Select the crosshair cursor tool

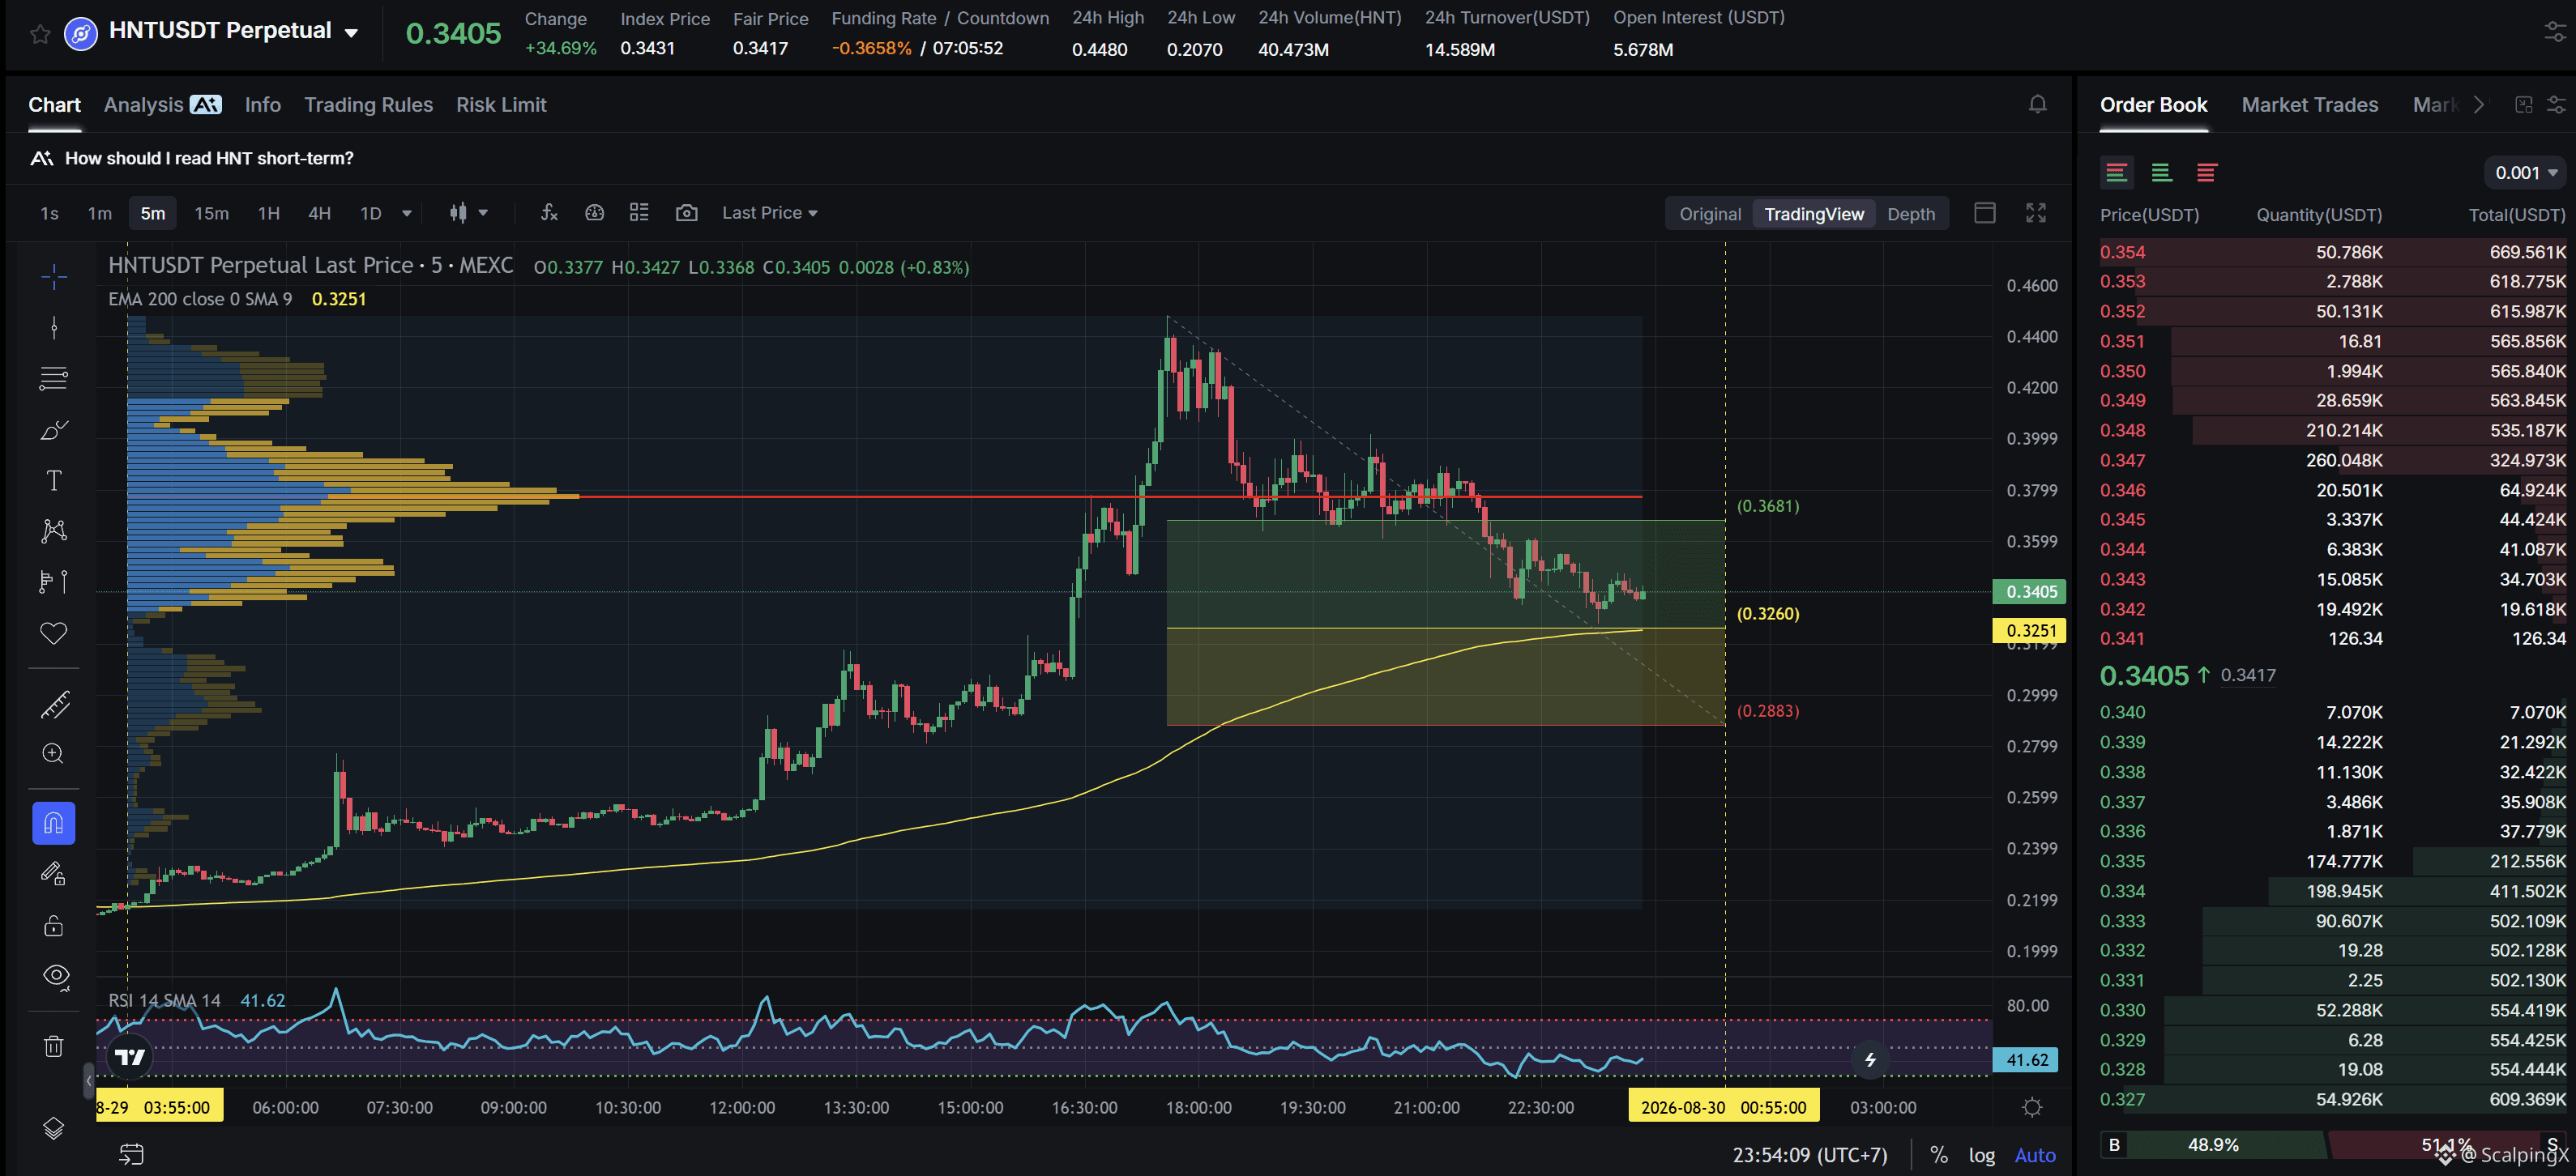[x=54, y=275]
